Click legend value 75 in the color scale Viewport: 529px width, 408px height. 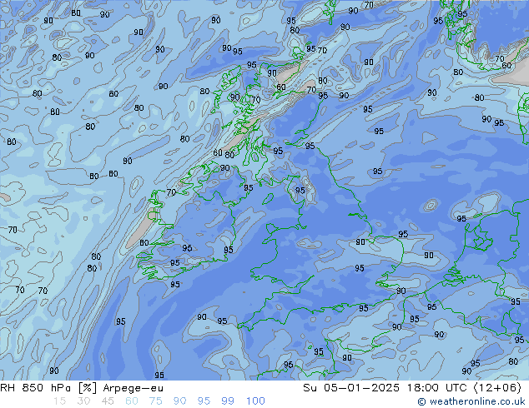tap(155, 401)
